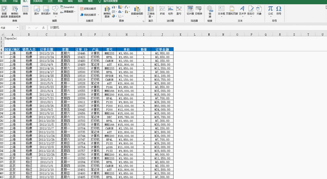The width and height of the screenshot is (327, 179).
Task: Insert a hierarchy treemap chart
Action: (x=120, y=7)
